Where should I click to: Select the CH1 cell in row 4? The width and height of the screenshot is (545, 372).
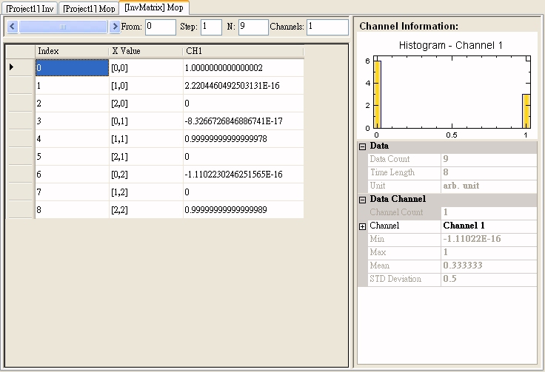click(243, 139)
